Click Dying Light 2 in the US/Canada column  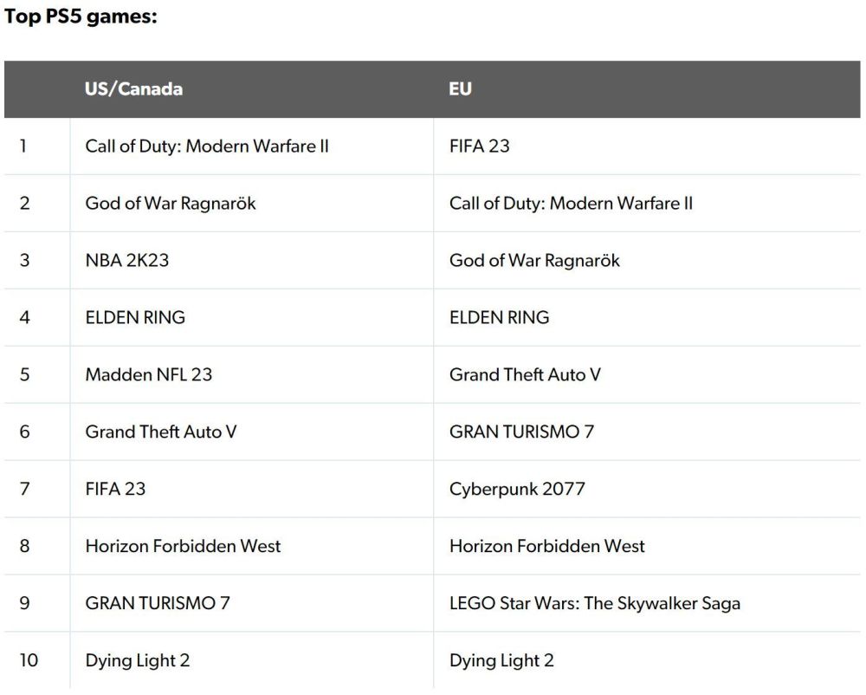137,660
